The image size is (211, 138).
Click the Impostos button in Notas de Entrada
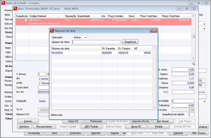pyautogui.click(x=96, y=134)
